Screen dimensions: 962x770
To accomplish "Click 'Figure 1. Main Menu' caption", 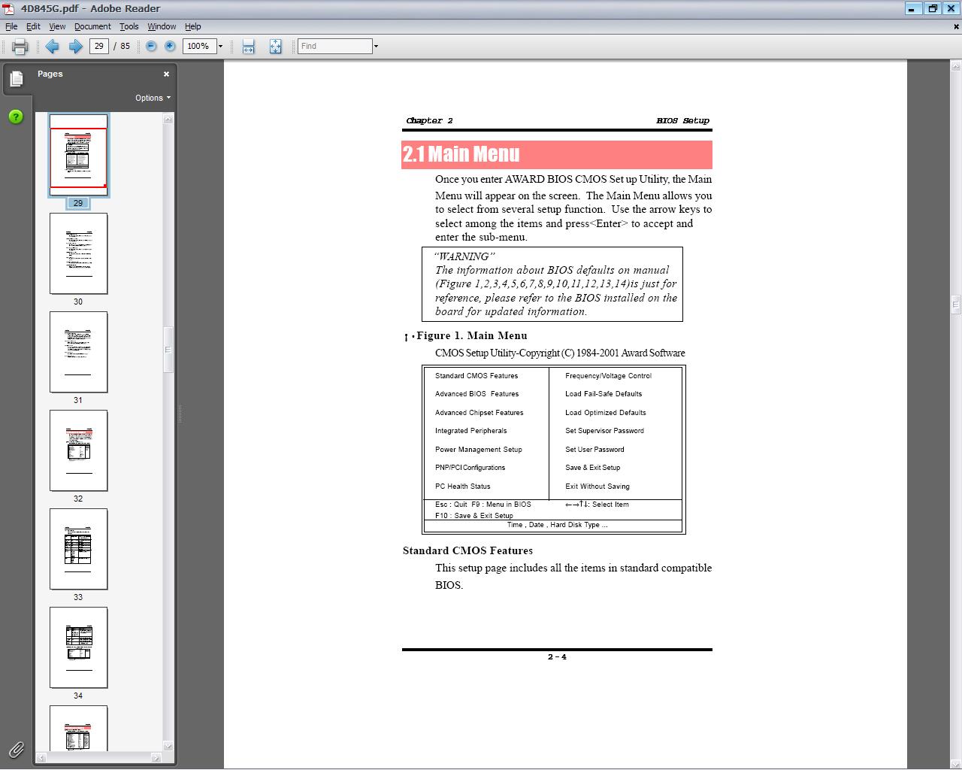I will pos(472,336).
